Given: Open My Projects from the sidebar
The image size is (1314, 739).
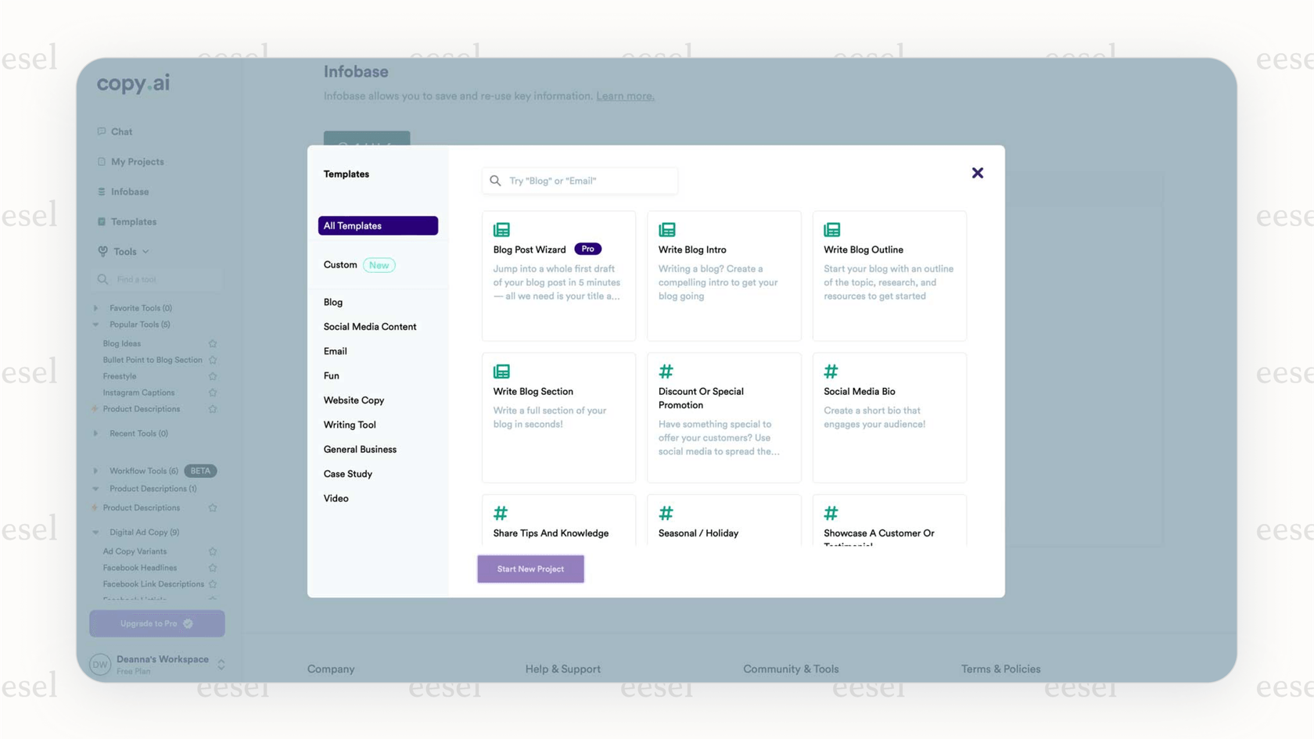Looking at the screenshot, I should click(x=102, y=162).
